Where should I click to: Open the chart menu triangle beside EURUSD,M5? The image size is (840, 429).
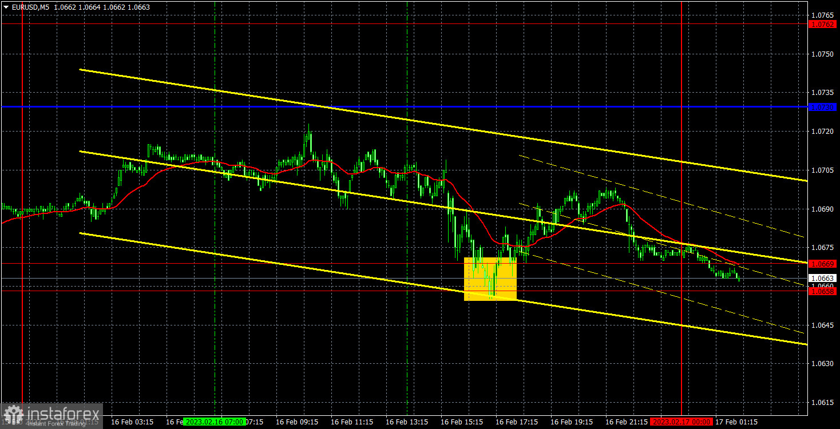click(6, 7)
